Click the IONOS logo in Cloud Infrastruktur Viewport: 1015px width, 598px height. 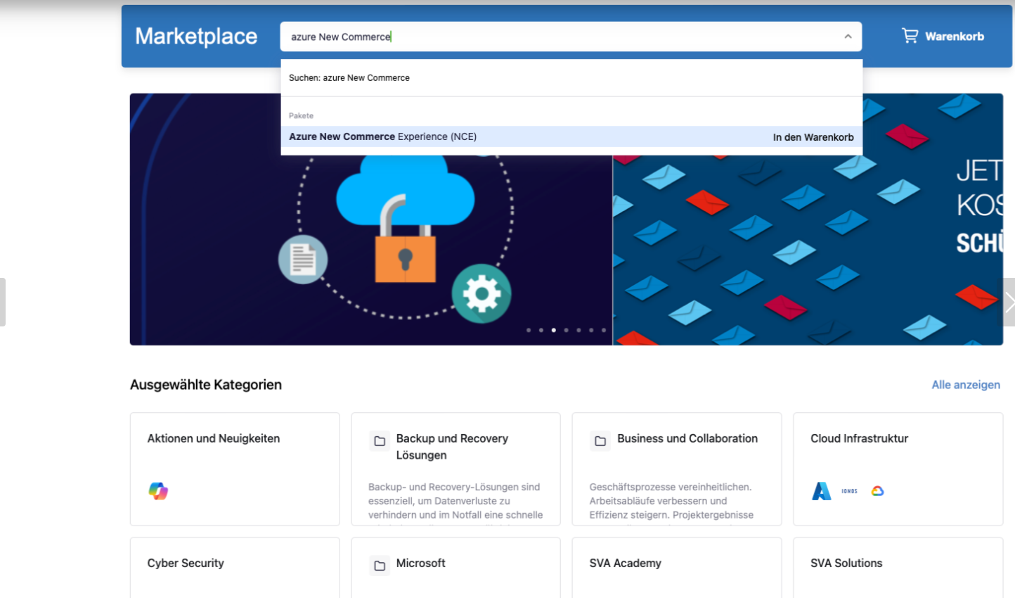[849, 491]
